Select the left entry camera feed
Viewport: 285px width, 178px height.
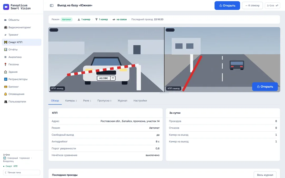coord(106,60)
